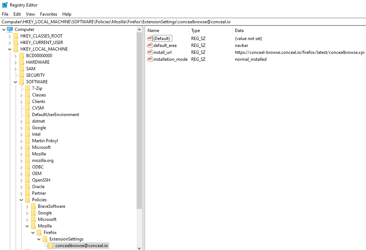This screenshot has height=250, width=366.
Task: Click the OpenSSH folder icon
Action: click(28, 180)
